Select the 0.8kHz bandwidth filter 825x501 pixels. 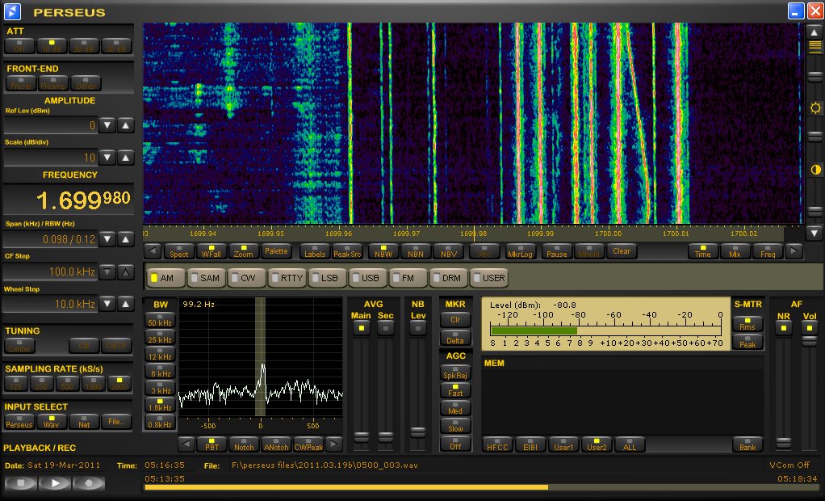click(x=160, y=422)
